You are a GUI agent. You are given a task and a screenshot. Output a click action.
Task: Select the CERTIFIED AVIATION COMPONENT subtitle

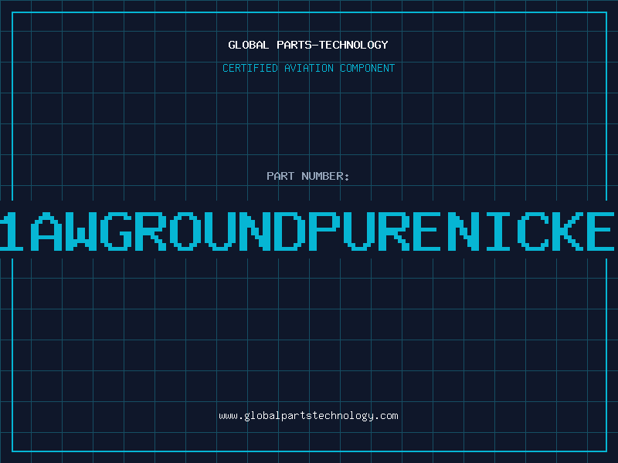[x=308, y=68]
